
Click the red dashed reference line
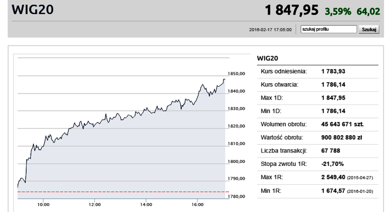coord(123,192)
